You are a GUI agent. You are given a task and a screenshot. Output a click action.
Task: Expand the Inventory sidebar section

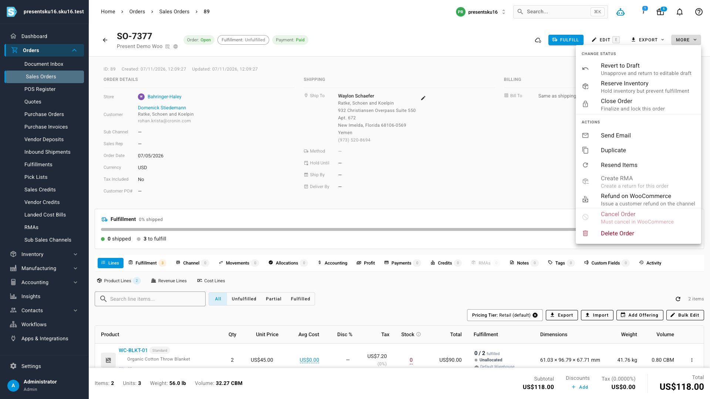[x=75, y=254]
